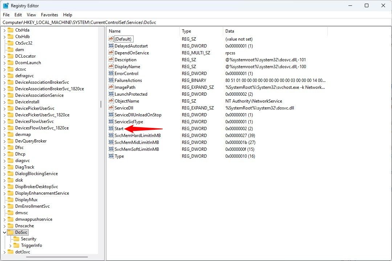The image size is (392, 261).
Task: Select the DevQueryBroker key
Action: 31,141
